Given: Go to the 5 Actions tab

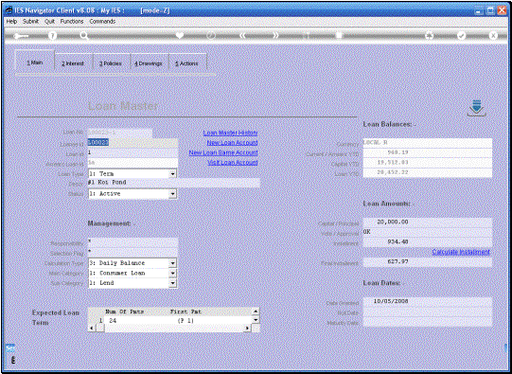Looking at the screenshot, I should click(186, 63).
